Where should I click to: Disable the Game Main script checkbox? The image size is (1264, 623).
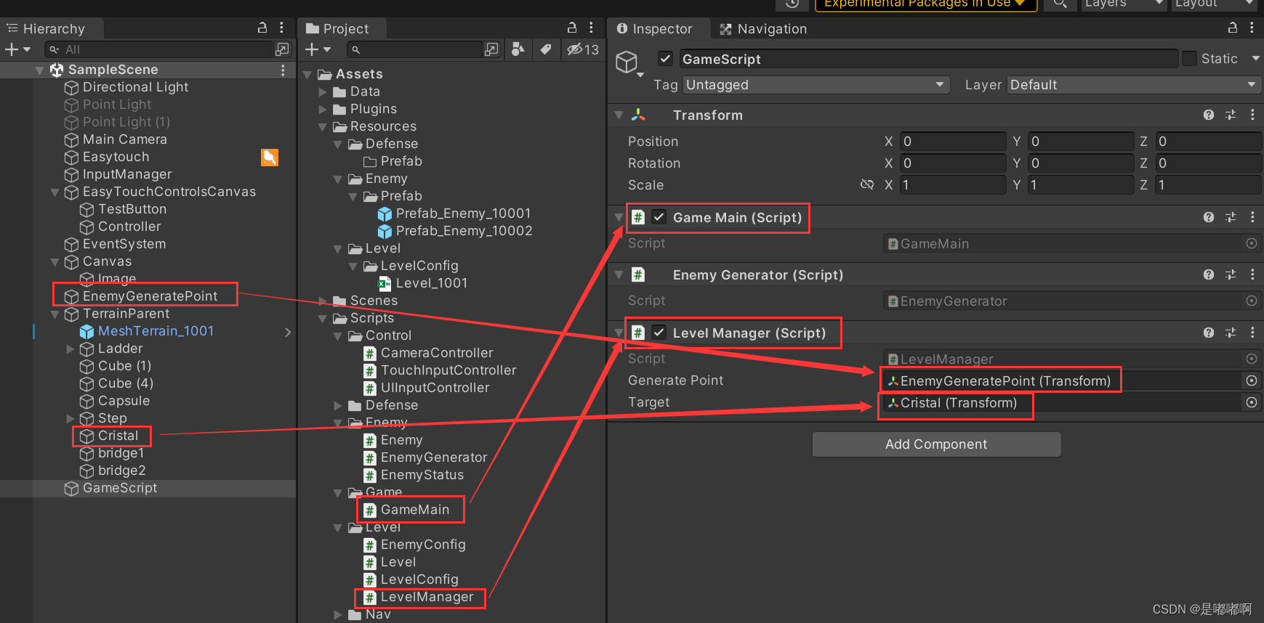click(659, 216)
